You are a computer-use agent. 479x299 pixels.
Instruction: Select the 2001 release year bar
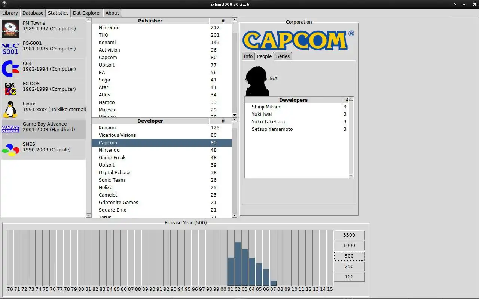click(231, 272)
